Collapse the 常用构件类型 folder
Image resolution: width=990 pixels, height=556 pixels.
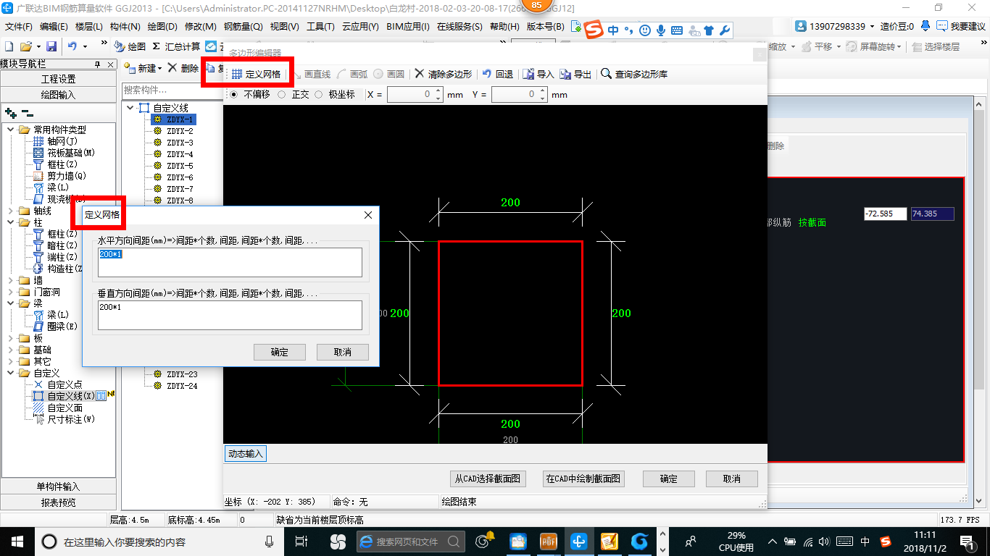click(x=11, y=130)
